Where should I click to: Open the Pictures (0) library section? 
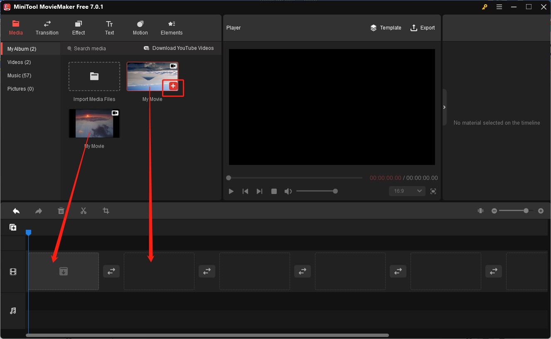(20, 88)
